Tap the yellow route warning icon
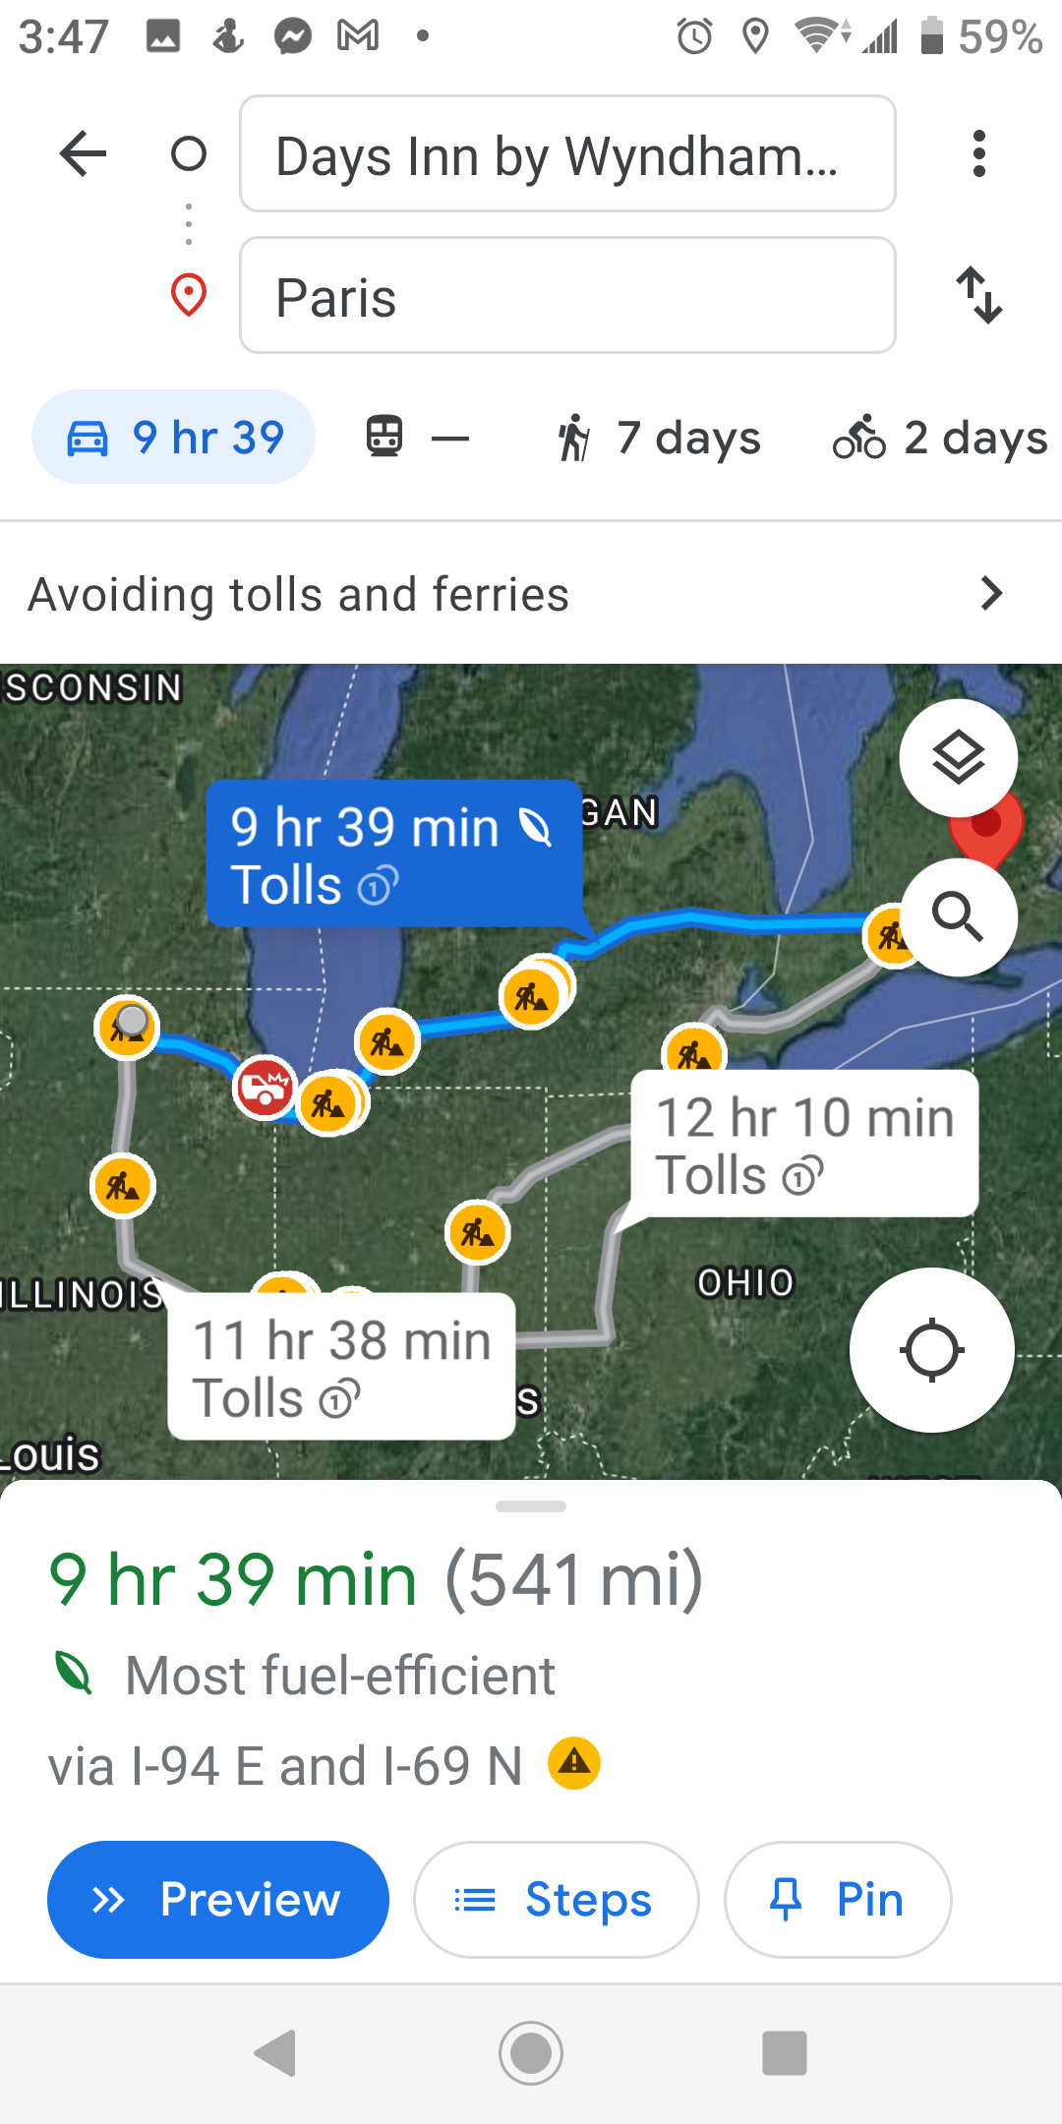Image resolution: width=1062 pixels, height=2124 pixels. click(x=574, y=1763)
